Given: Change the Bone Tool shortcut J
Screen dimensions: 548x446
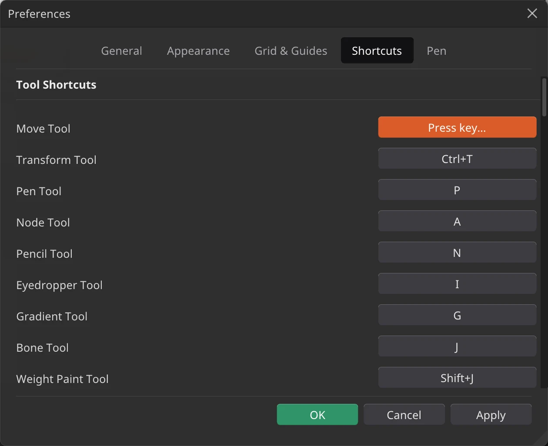Looking at the screenshot, I should [457, 346].
